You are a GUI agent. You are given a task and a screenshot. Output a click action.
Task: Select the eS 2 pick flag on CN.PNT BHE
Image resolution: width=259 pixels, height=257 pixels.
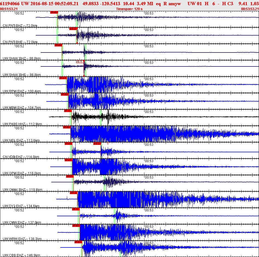[73, 29]
